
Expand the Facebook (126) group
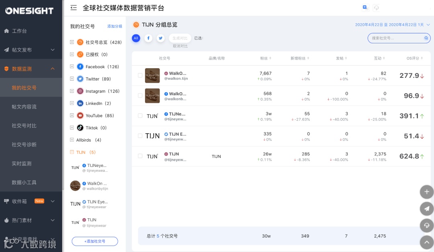pyautogui.click(x=72, y=67)
